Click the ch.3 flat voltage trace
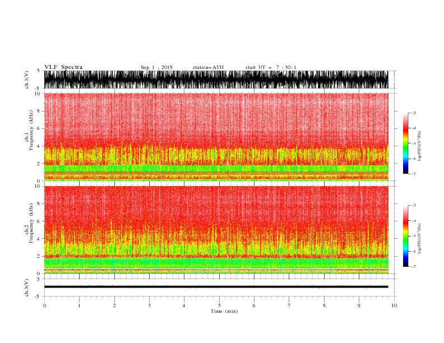This screenshot has width=444, height=343. coord(216,287)
